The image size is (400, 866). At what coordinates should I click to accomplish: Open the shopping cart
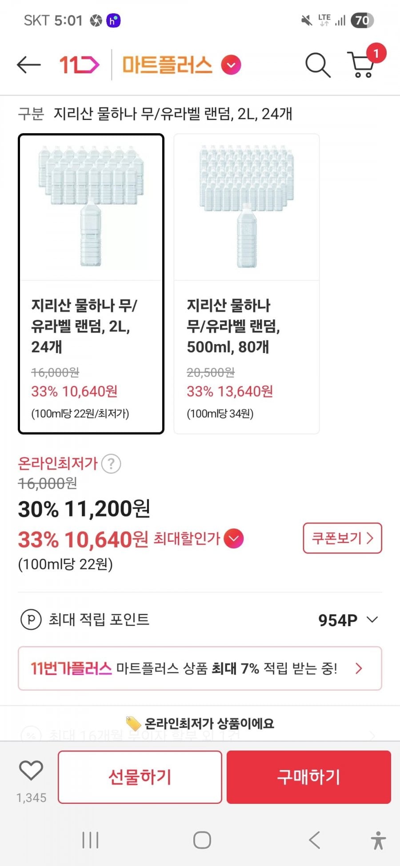(x=362, y=65)
